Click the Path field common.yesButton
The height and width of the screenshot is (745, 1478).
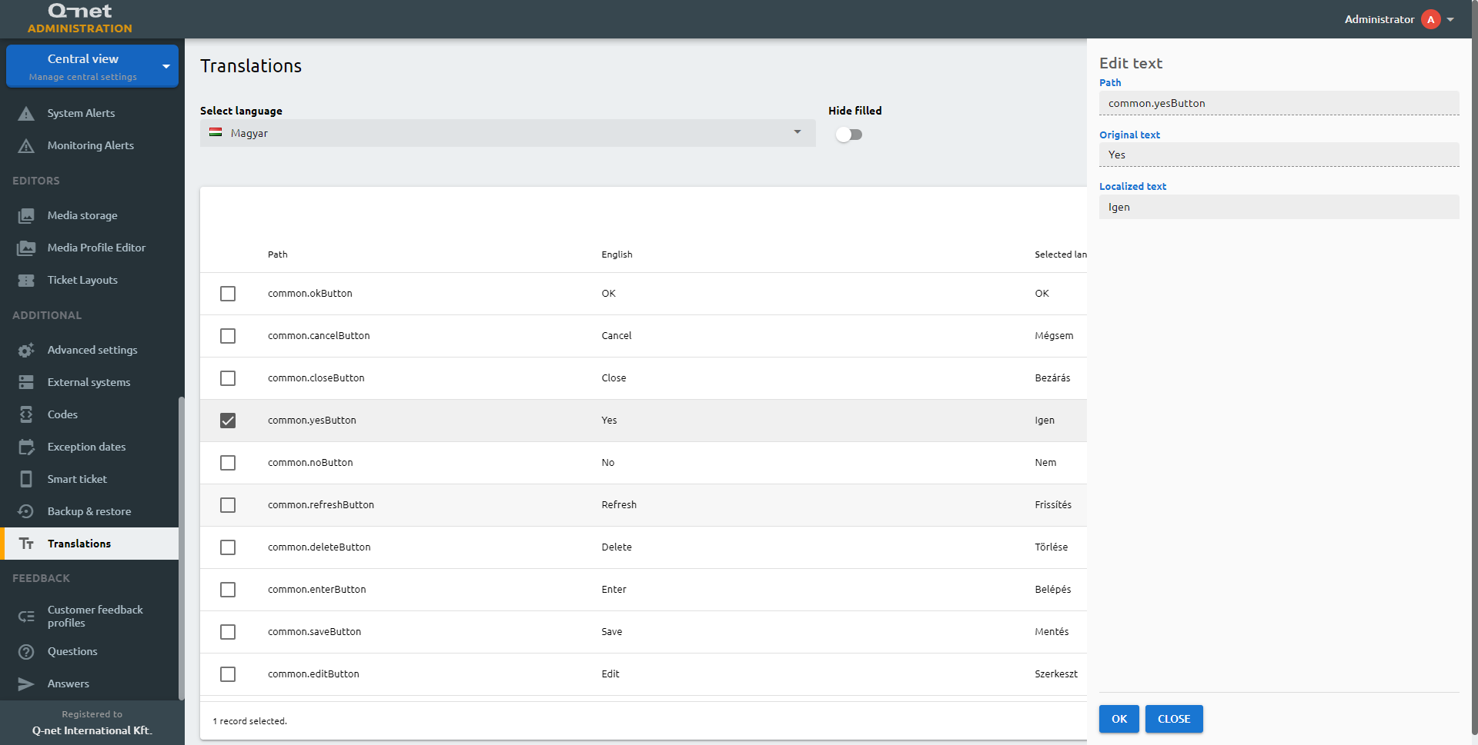1279,103
